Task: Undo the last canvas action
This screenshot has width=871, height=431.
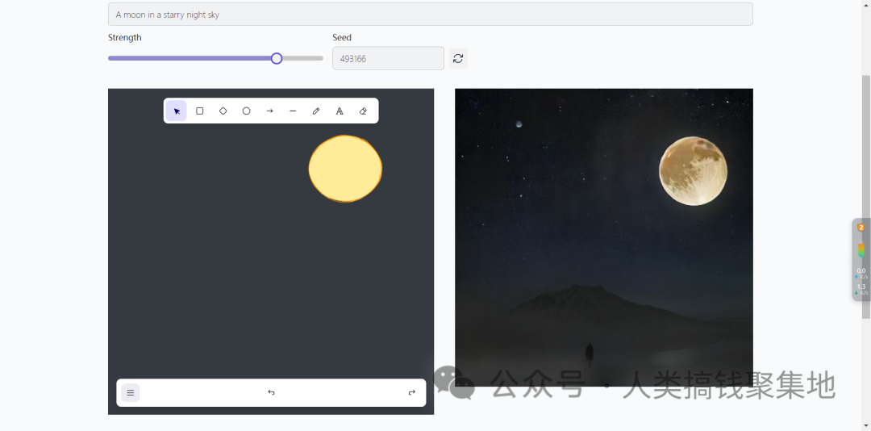Action: pos(271,393)
